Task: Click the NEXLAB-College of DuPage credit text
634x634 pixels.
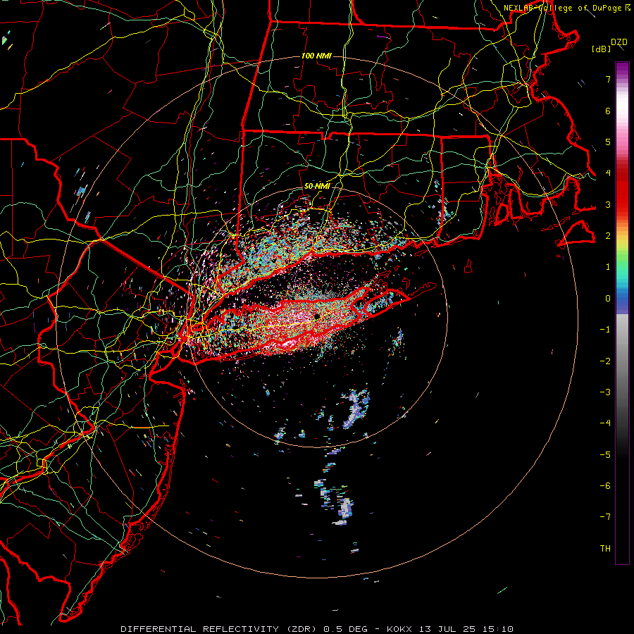Action: (x=562, y=8)
